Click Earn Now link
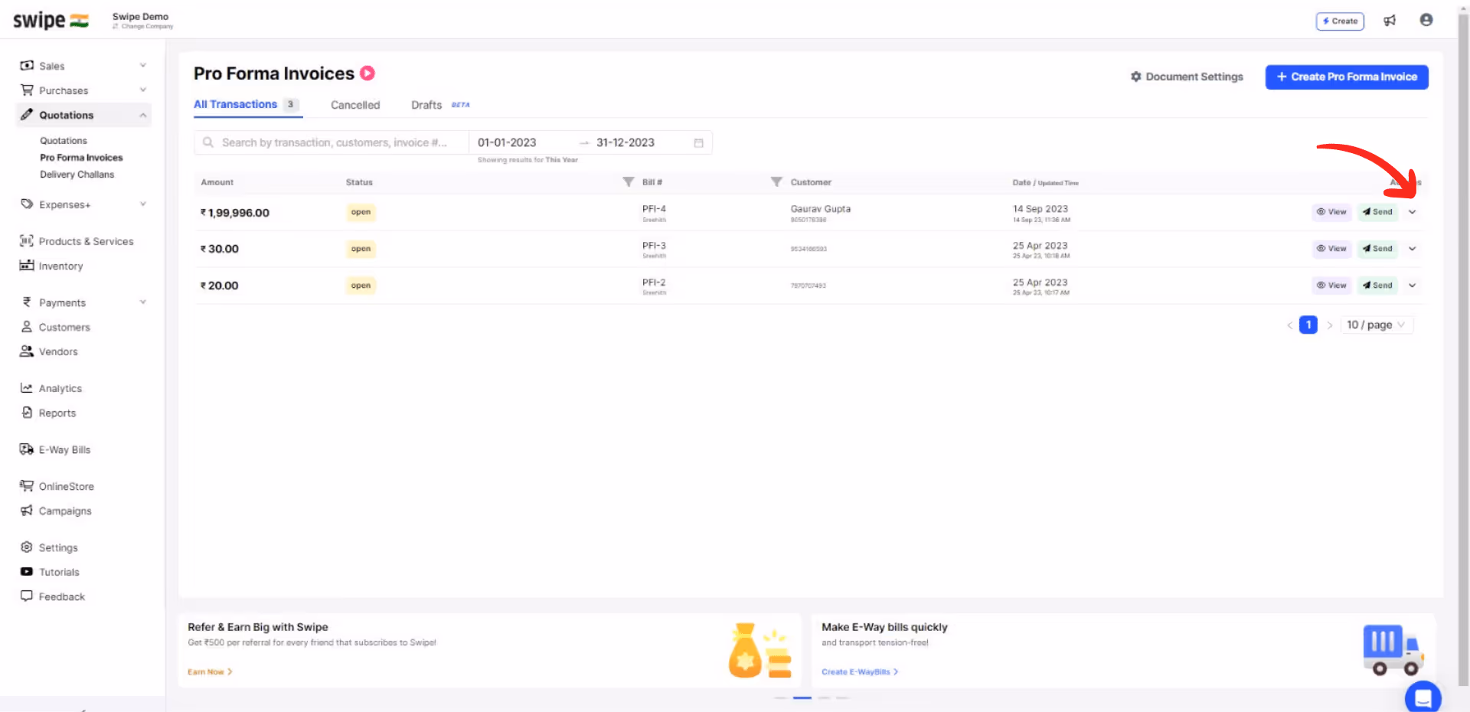This screenshot has width=1470, height=712. 210,672
